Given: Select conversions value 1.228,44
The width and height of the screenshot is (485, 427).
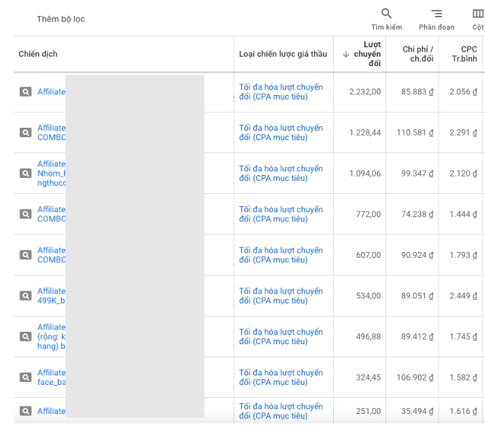Looking at the screenshot, I should click(x=365, y=133).
